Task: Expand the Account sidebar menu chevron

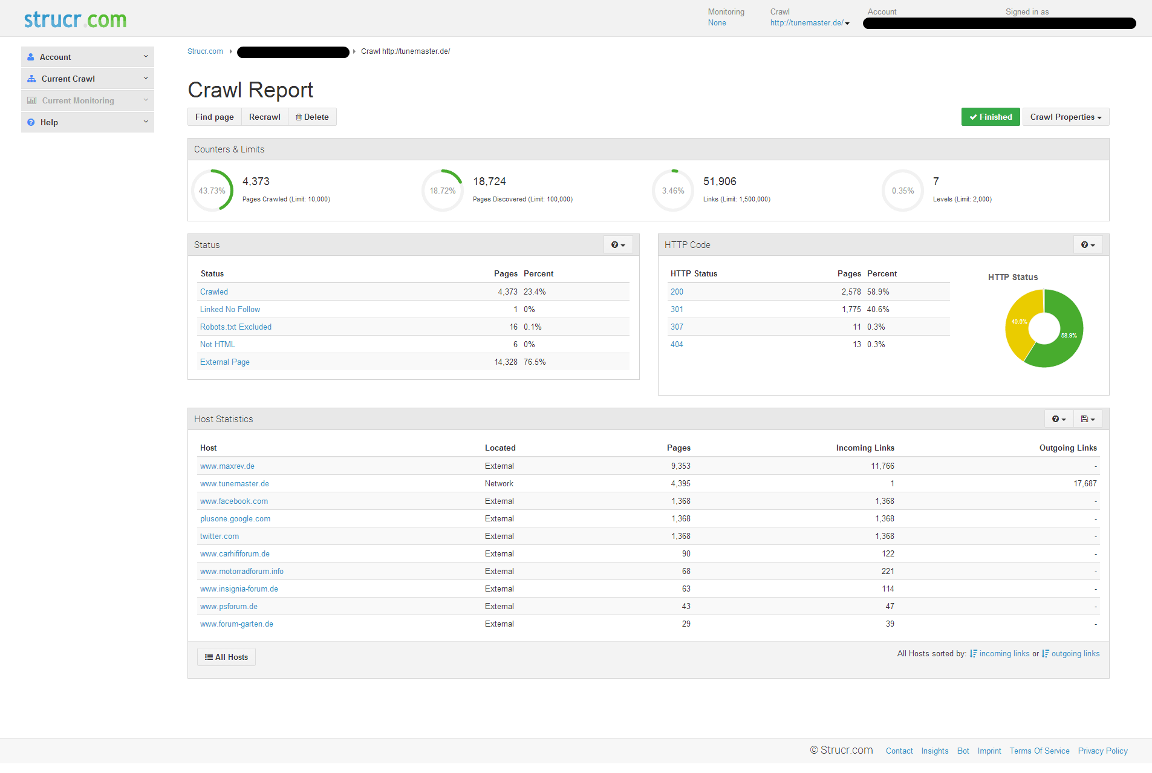Action: 146,56
